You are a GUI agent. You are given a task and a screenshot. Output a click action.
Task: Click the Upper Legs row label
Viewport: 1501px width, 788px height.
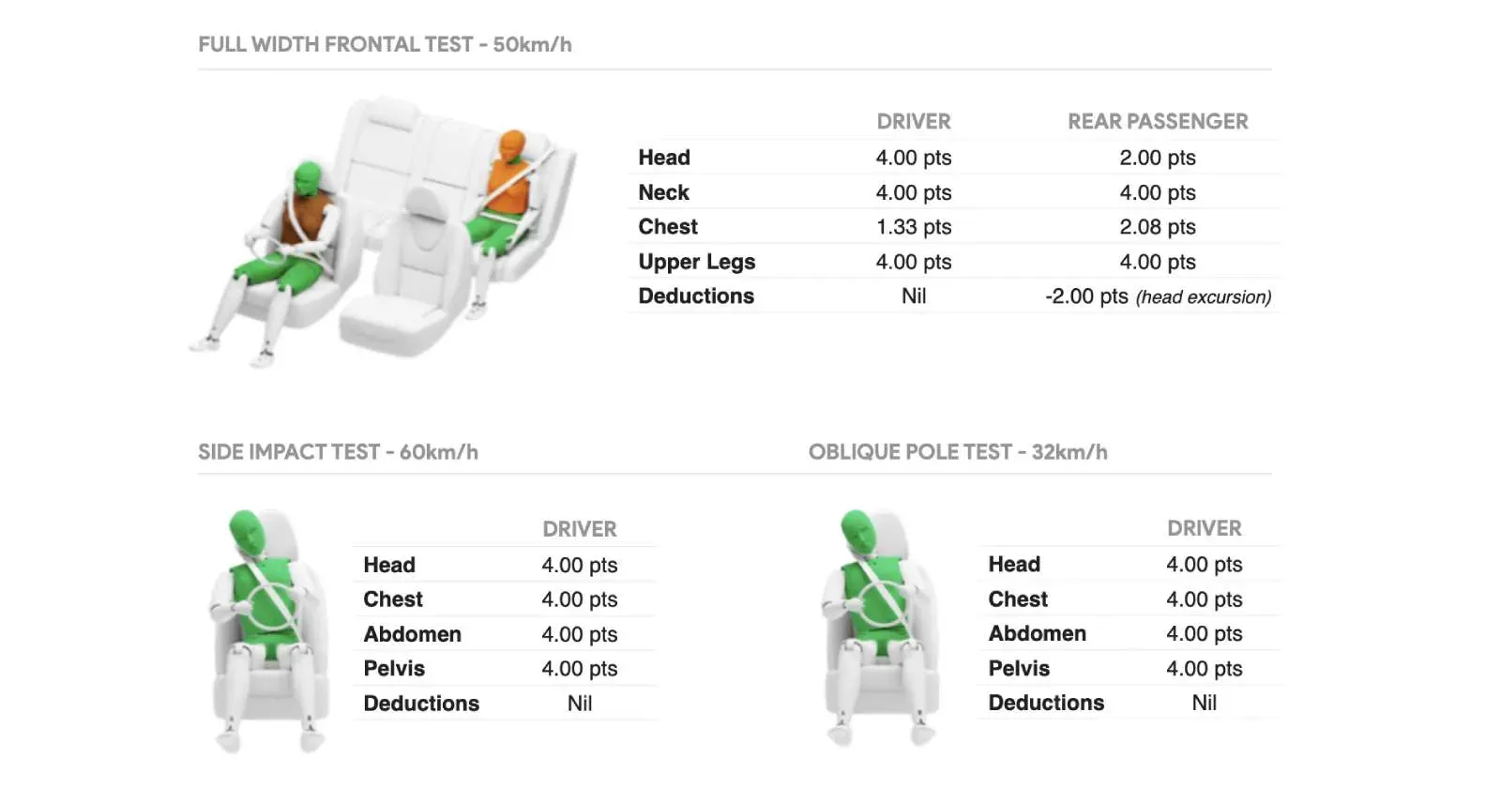[697, 262]
